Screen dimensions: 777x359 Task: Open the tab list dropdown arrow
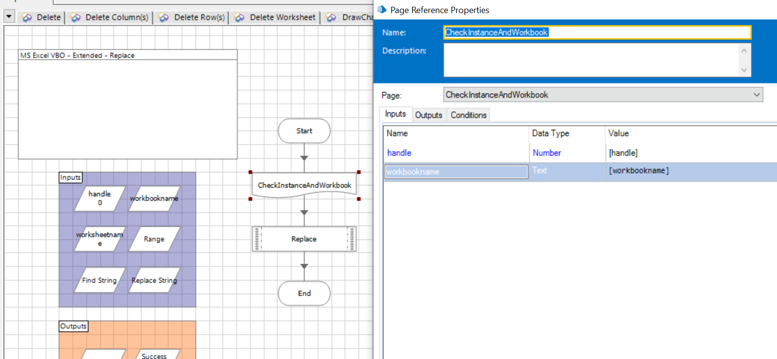point(9,16)
